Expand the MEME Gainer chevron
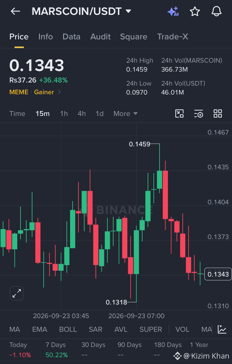 point(59,92)
